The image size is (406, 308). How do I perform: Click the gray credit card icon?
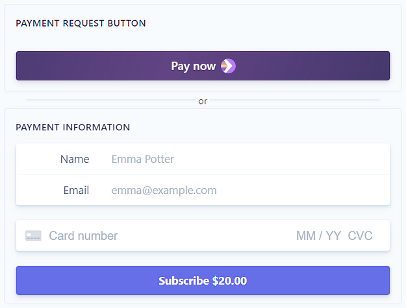pos(33,235)
